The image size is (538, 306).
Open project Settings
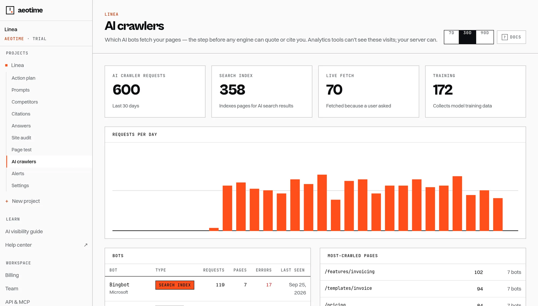[20, 186]
